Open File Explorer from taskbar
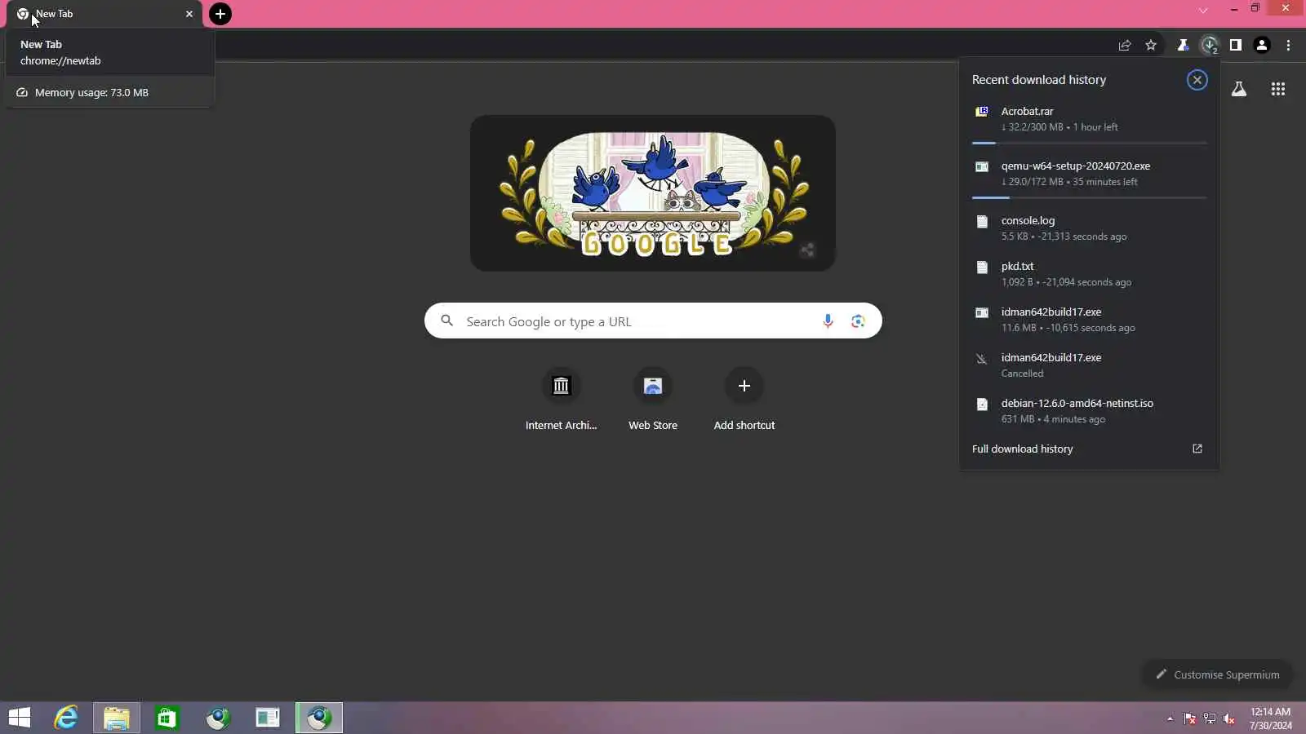 point(117,718)
